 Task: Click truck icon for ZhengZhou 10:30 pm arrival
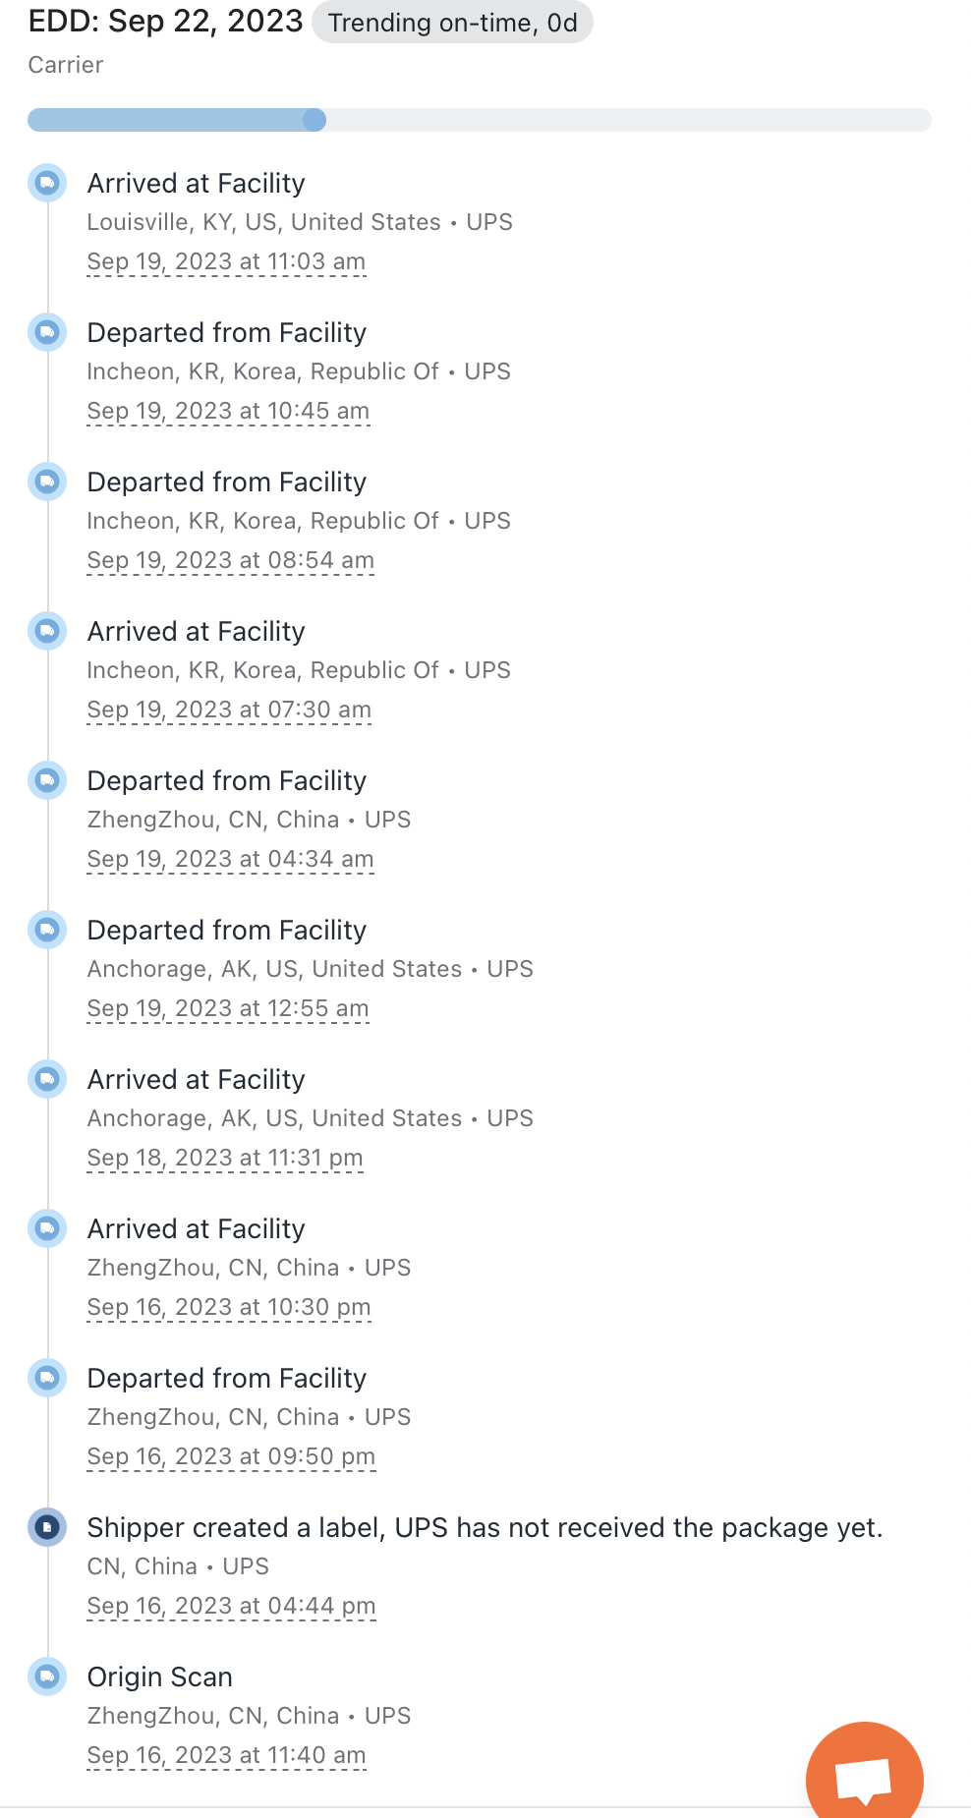pos(47,1228)
